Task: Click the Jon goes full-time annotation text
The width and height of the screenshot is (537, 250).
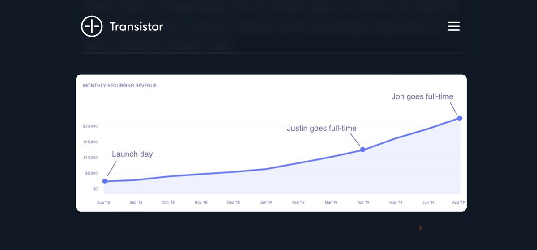Action: tap(422, 96)
